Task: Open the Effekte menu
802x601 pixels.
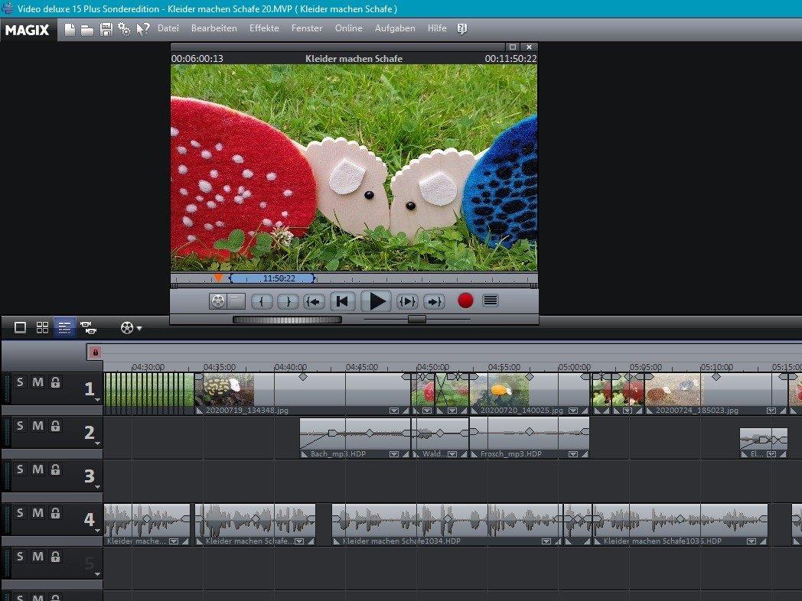Action: (264, 28)
